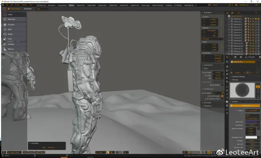
Task: Open the Material properties tab icon
Action: (227, 102)
